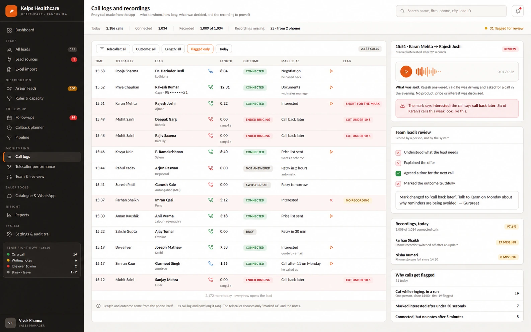
Task: Open Catalogue & WhatsApp
Action: [42, 196]
